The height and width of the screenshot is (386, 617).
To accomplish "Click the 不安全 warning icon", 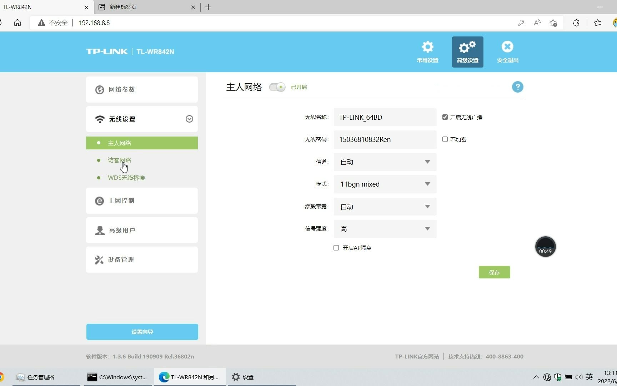I will tap(42, 23).
